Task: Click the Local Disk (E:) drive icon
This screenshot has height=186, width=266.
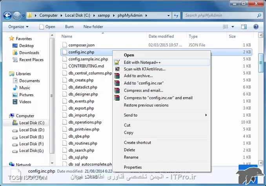Action: pos(15,137)
